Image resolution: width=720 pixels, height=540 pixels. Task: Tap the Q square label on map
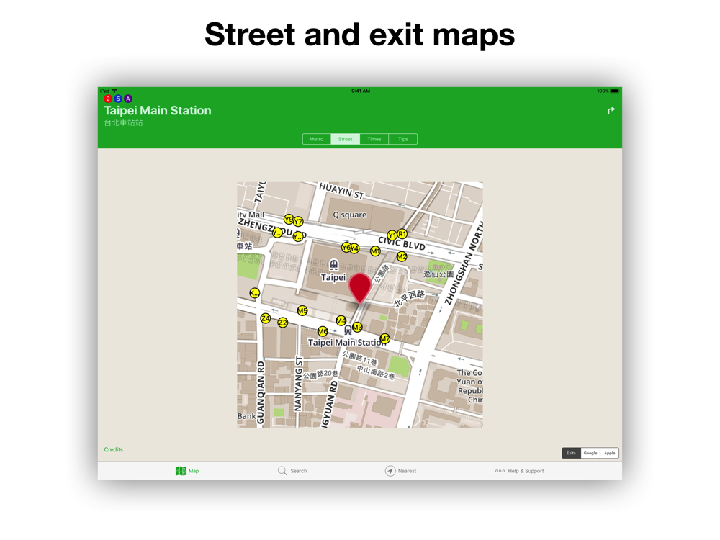point(349,215)
